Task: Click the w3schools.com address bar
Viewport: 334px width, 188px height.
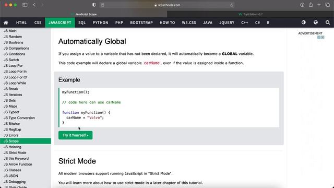Action: tap(167, 5)
